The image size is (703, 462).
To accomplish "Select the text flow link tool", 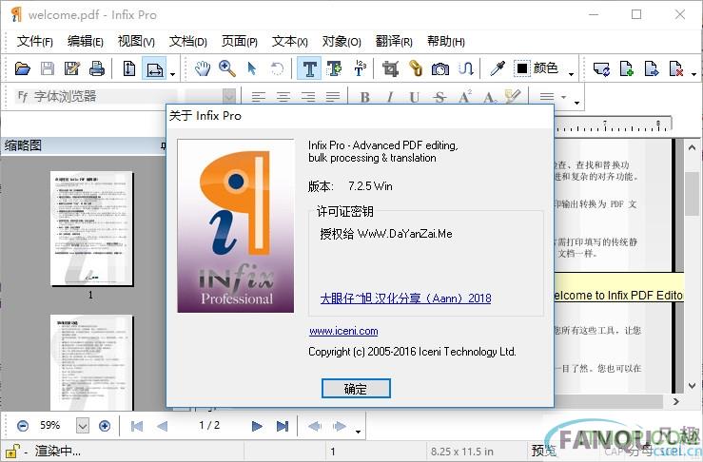I will [x=466, y=68].
